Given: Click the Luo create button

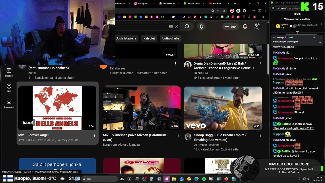Looking at the screenshot, I should pyautogui.click(x=230, y=26).
